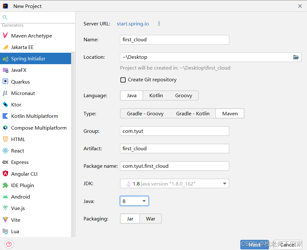Click the Angular CLI icon
This screenshot has height=250, width=307.
click(5, 173)
